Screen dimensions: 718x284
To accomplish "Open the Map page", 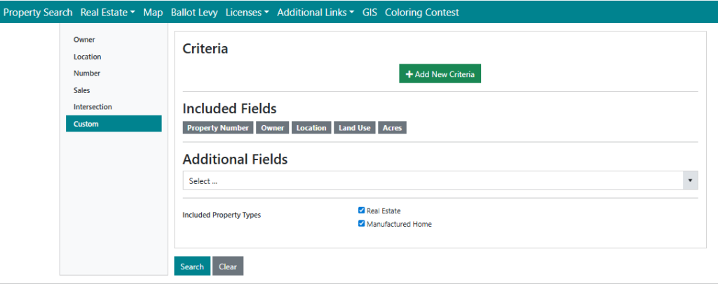I will pos(153,13).
